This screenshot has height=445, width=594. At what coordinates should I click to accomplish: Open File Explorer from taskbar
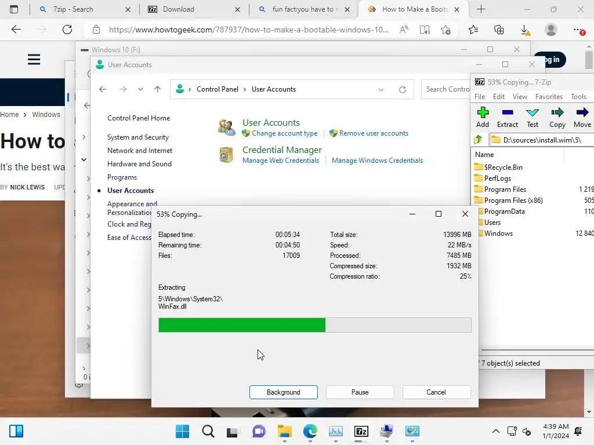[x=284, y=431]
